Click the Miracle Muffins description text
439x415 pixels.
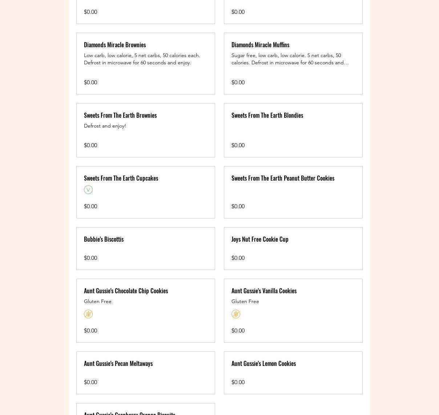pos(290,59)
